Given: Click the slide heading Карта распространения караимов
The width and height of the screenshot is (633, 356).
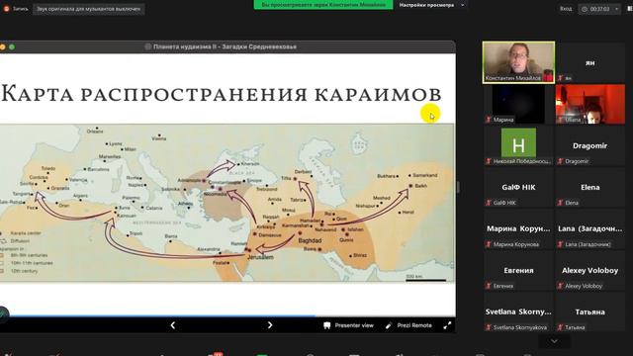Looking at the screenshot, I should pos(222,94).
